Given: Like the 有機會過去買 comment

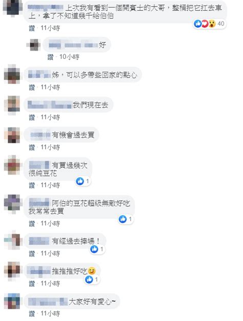Looking at the screenshot, I should tap(32, 147).
